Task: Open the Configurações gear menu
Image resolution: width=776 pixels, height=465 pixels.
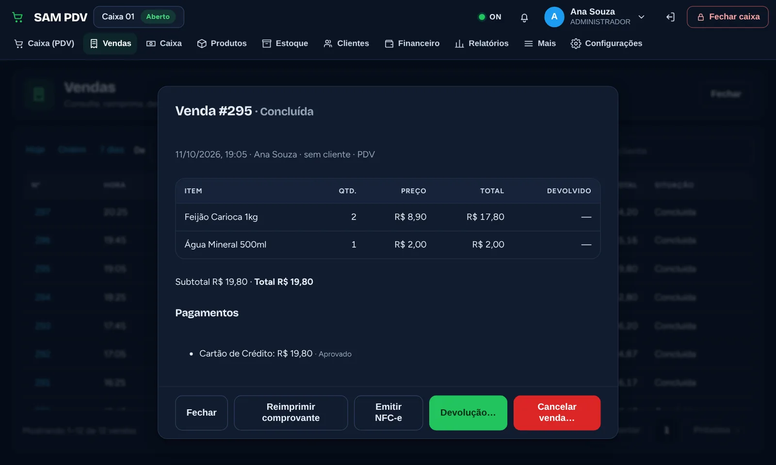Action: [x=606, y=44]
